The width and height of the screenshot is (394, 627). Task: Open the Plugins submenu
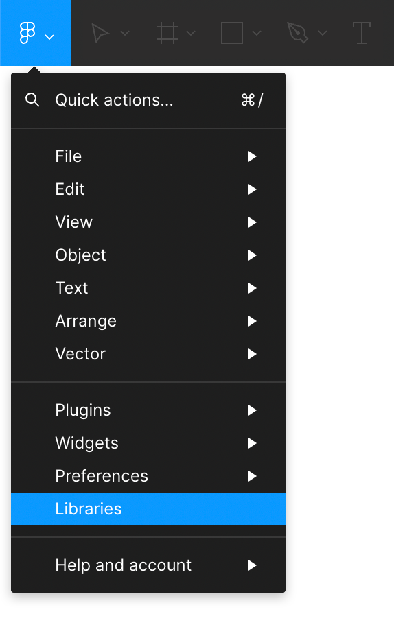tap(148, 410)
